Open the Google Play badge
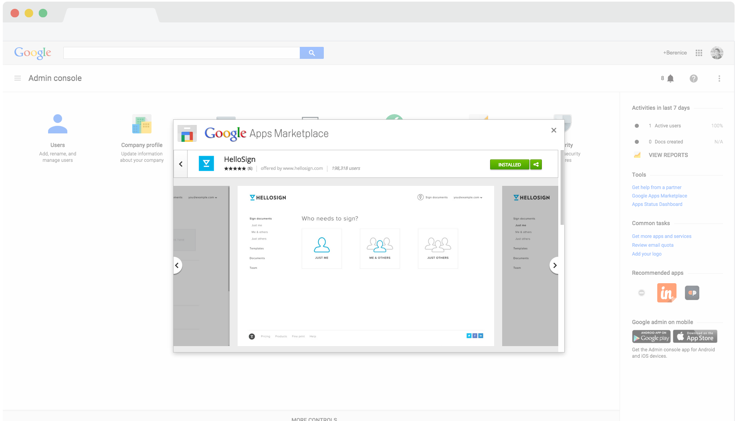 (651, 336)
